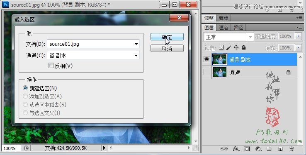Switch to the 路径 tab
Screen dimensions: 306x155
click(238, 28)
